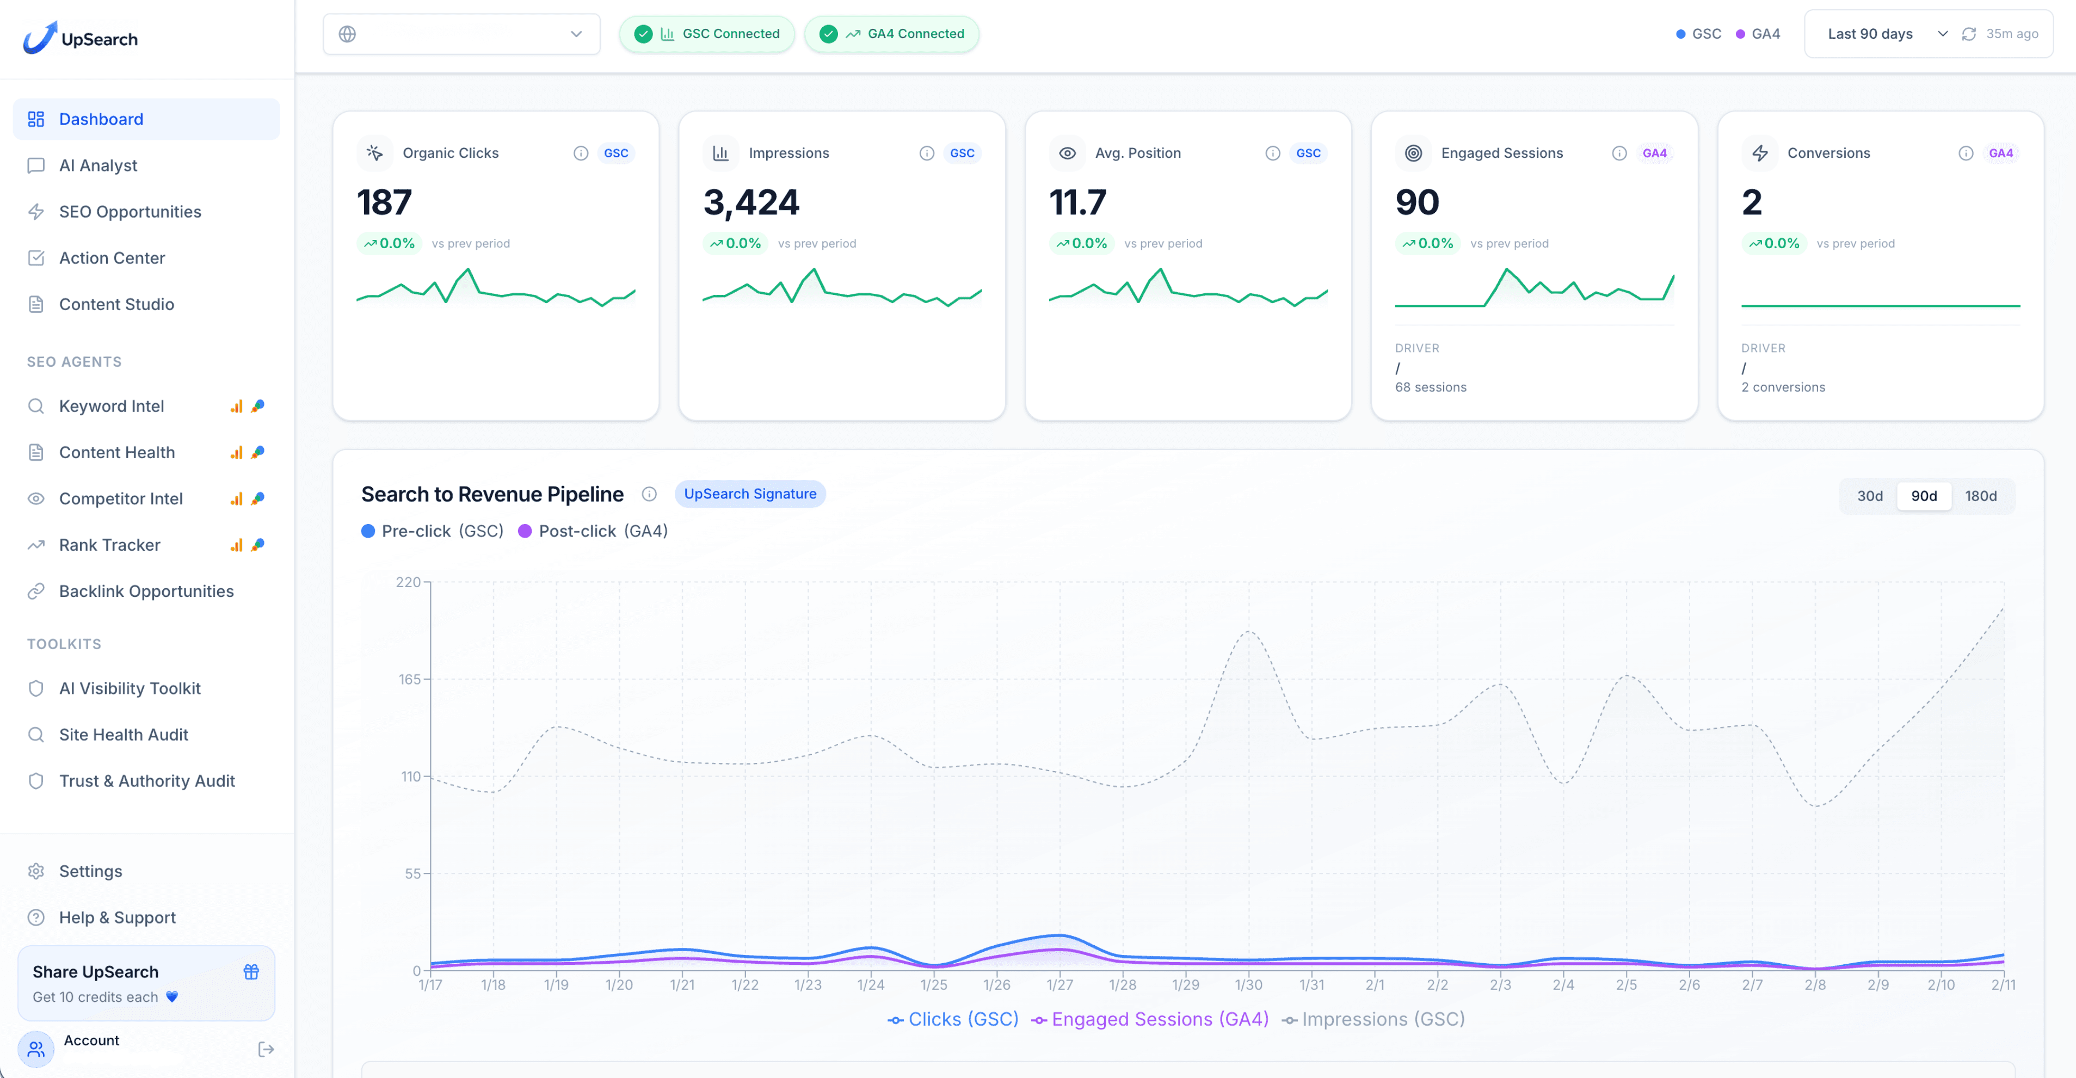Click the gift icon in Share UpSearch
The width and height of the screenshot is (2076, 1078).
click(x=251, y=972)
